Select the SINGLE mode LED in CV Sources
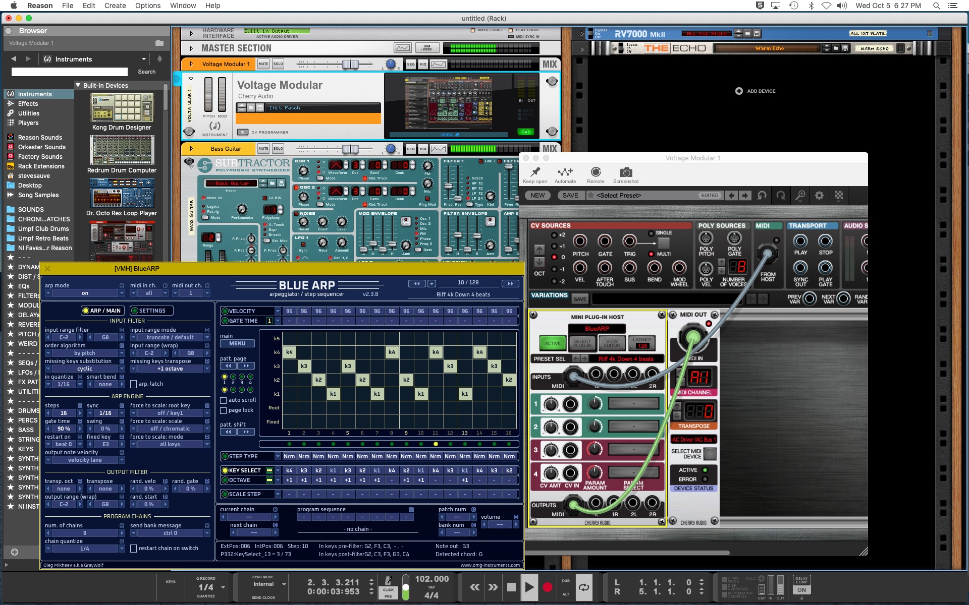969x605 pixels. 651,233
